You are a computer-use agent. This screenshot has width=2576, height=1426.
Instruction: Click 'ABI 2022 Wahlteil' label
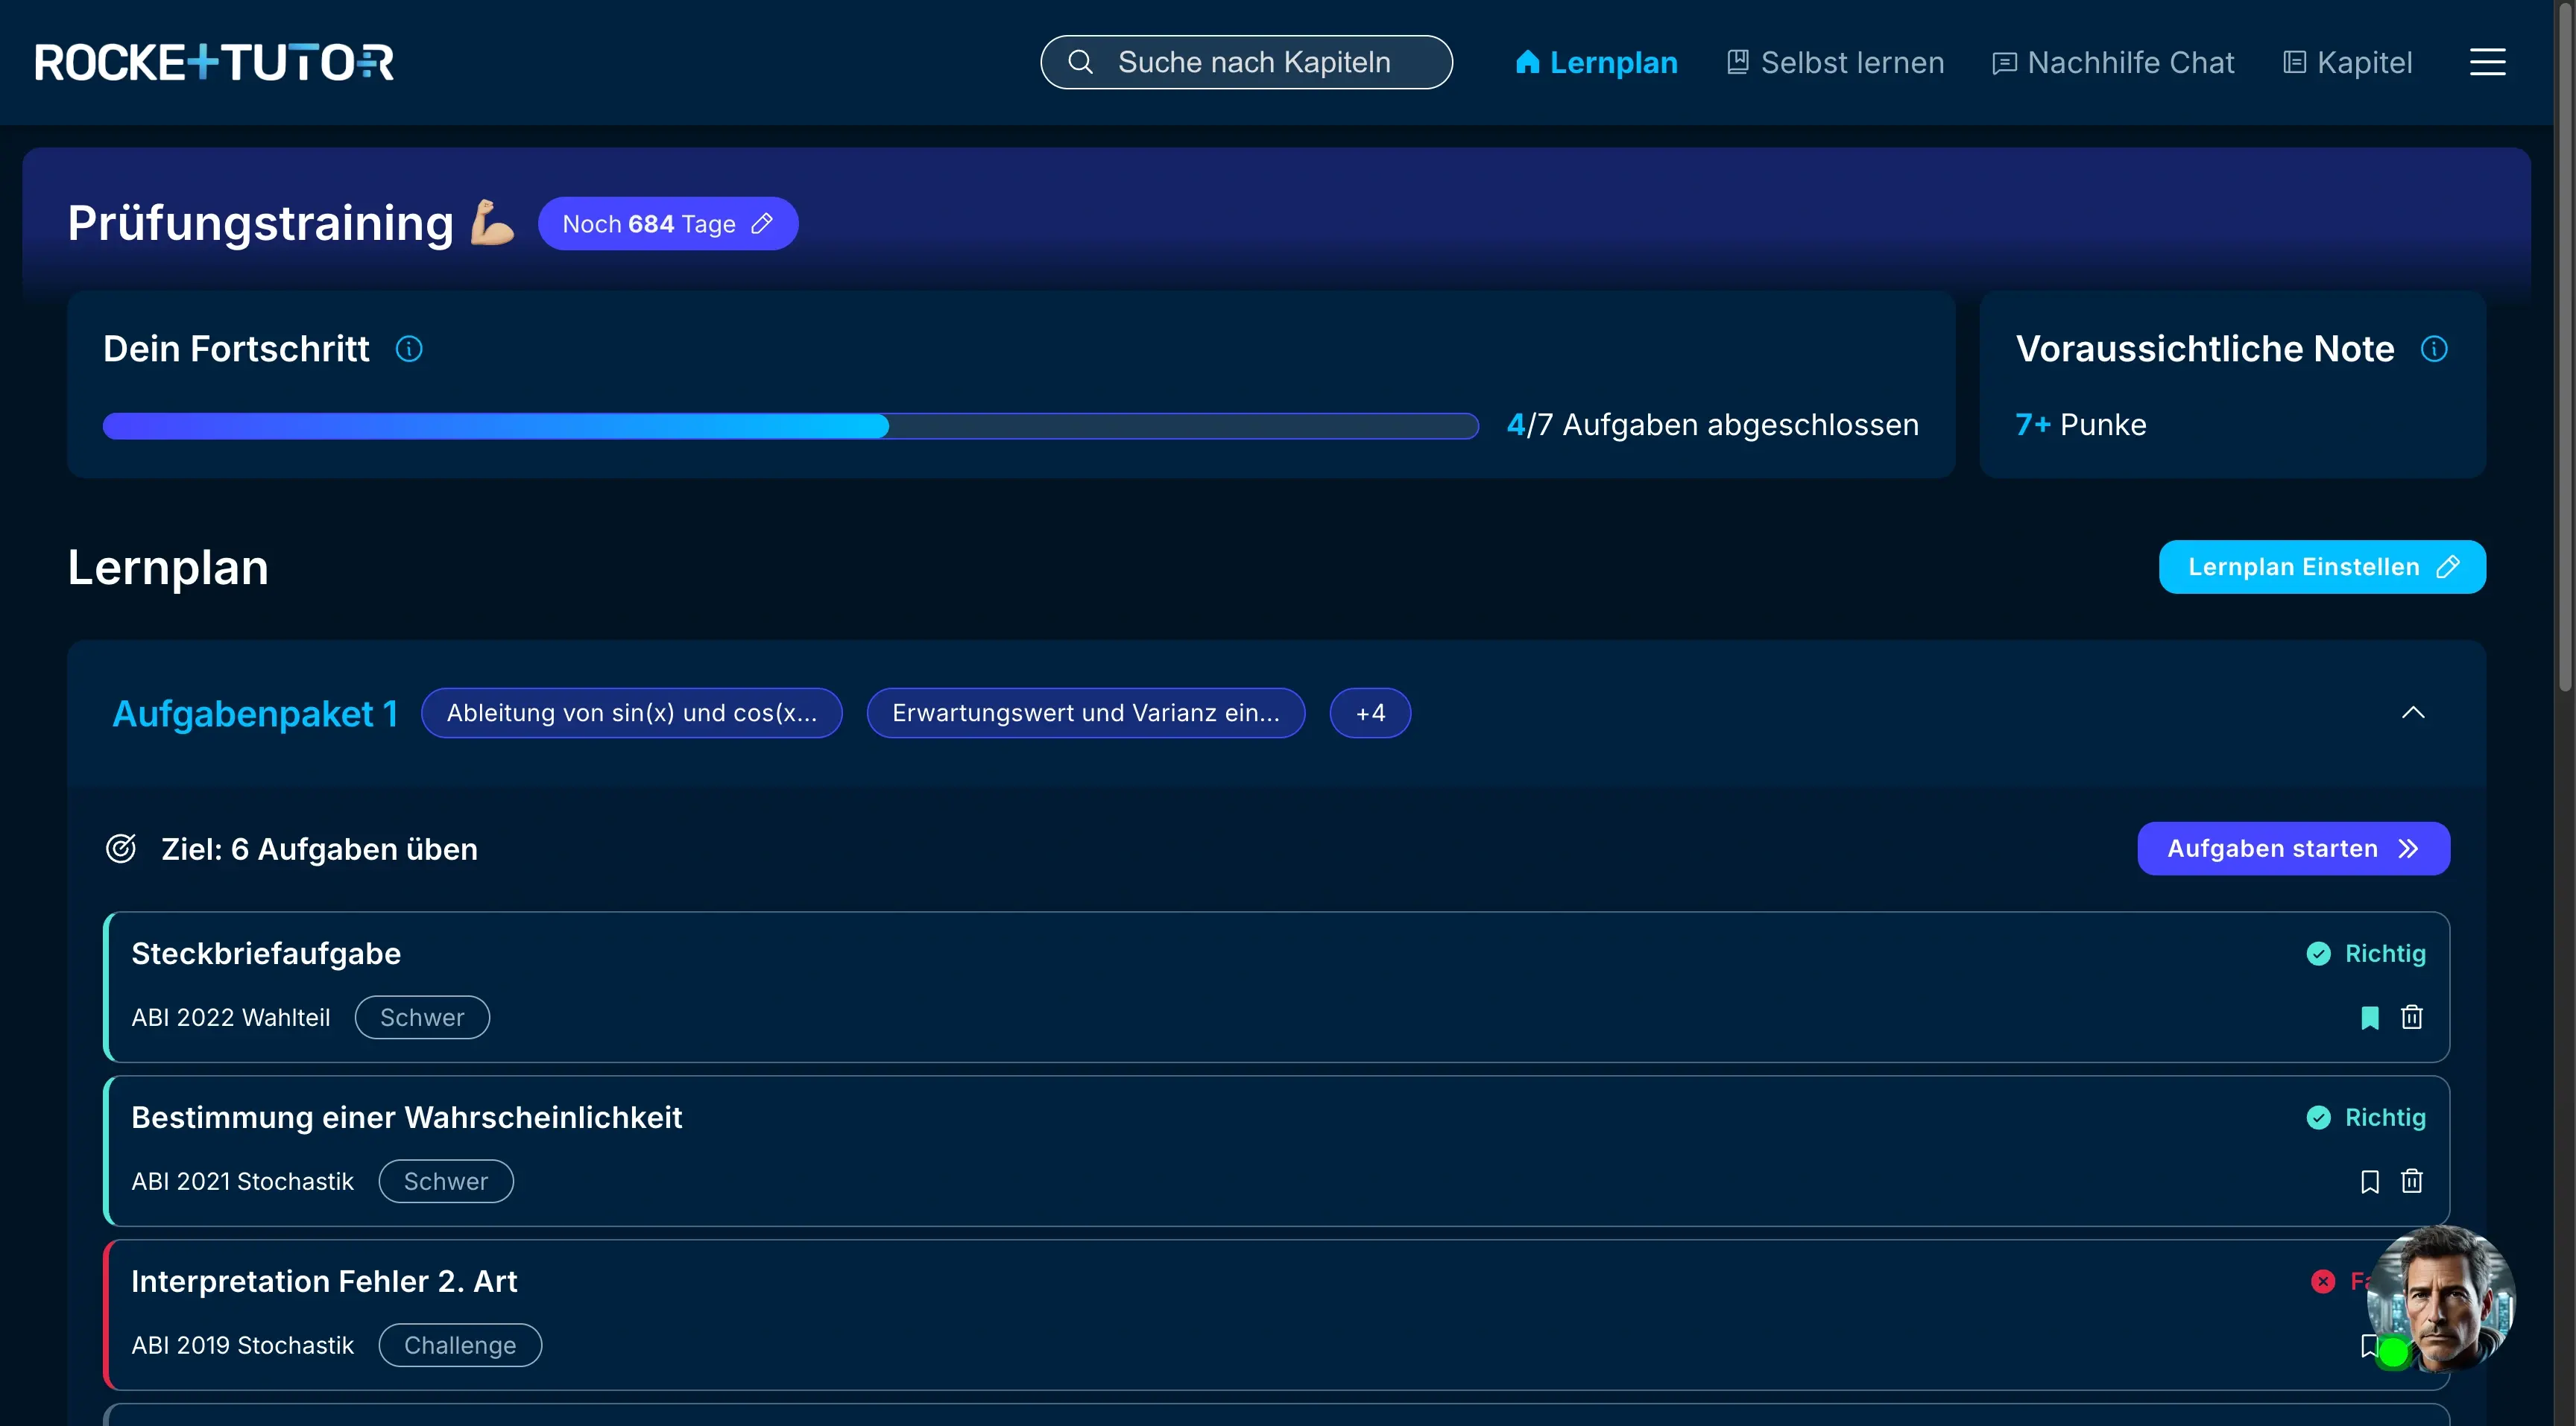(230, 1017)
